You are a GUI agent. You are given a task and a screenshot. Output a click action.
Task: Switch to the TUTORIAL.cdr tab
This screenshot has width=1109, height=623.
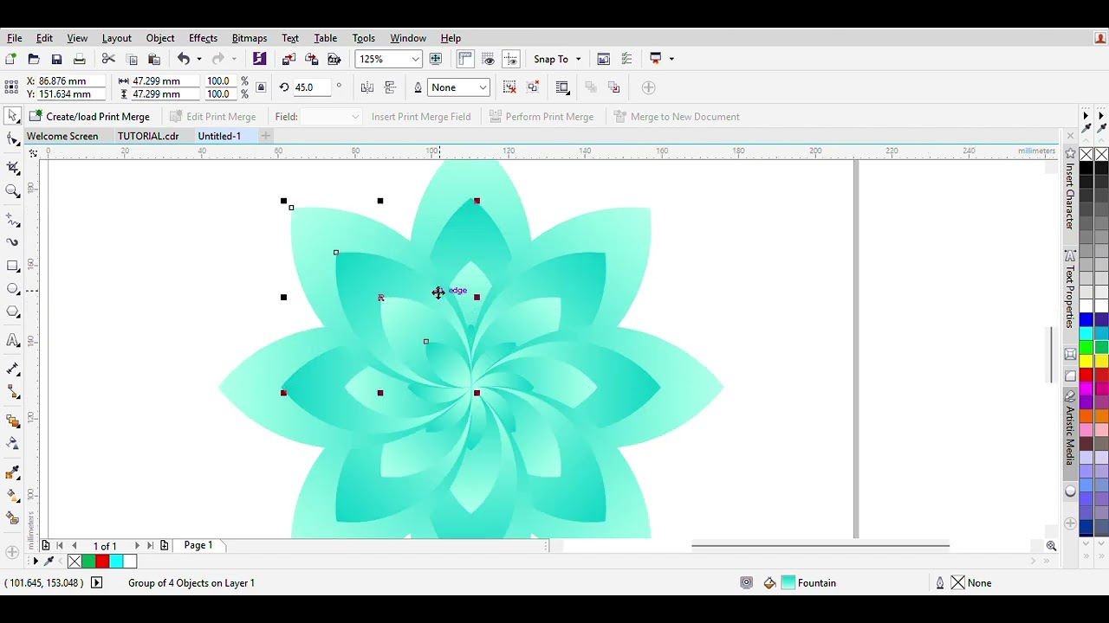(x=148, y=136)
